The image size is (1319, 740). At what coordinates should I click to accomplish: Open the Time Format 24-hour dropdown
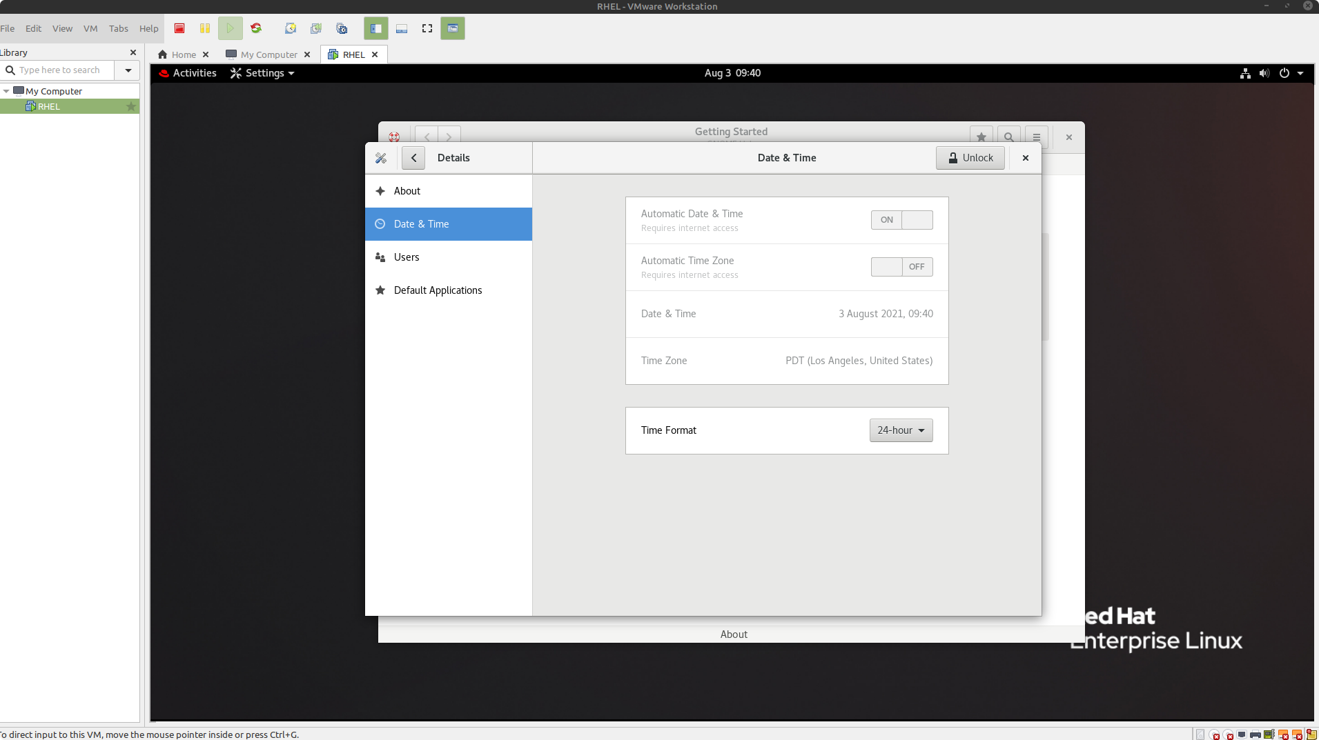pyautogui.click(x=901, y=430)
